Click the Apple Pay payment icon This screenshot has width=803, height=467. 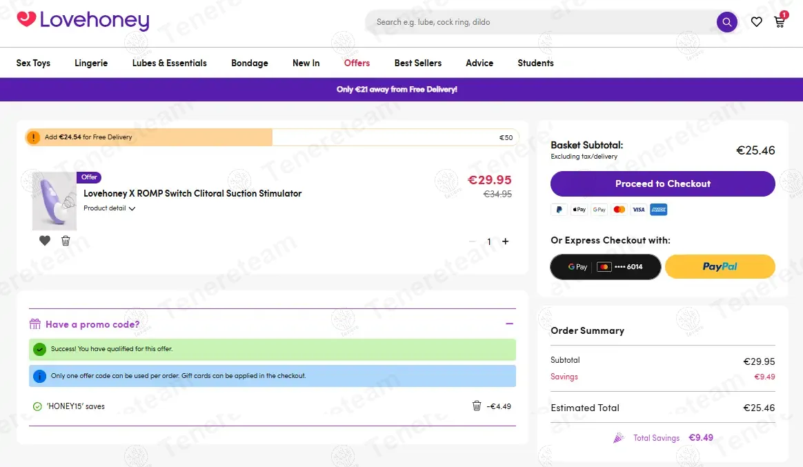pos(579,210)
